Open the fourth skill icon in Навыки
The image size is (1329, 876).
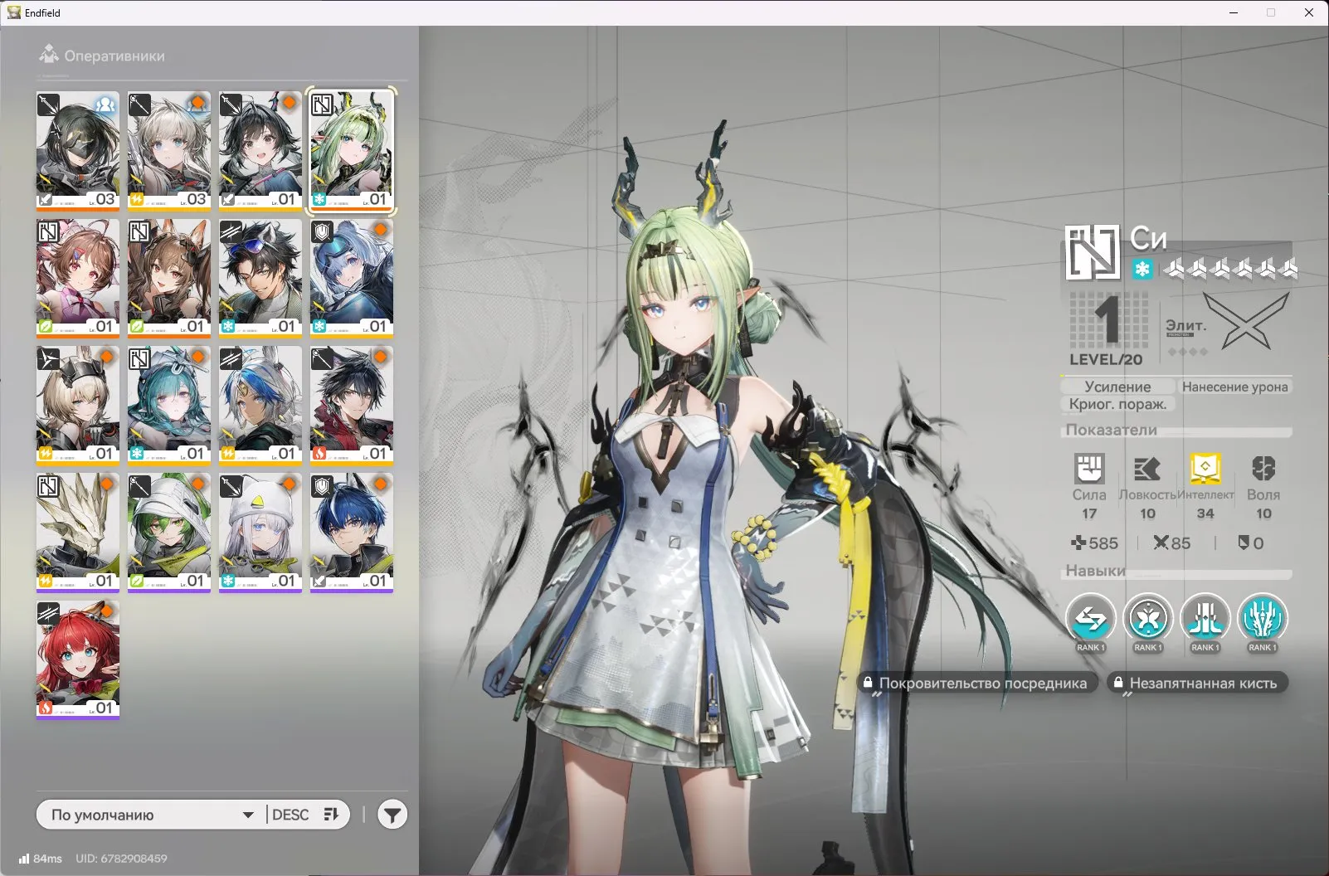(x=1263, y=618)
